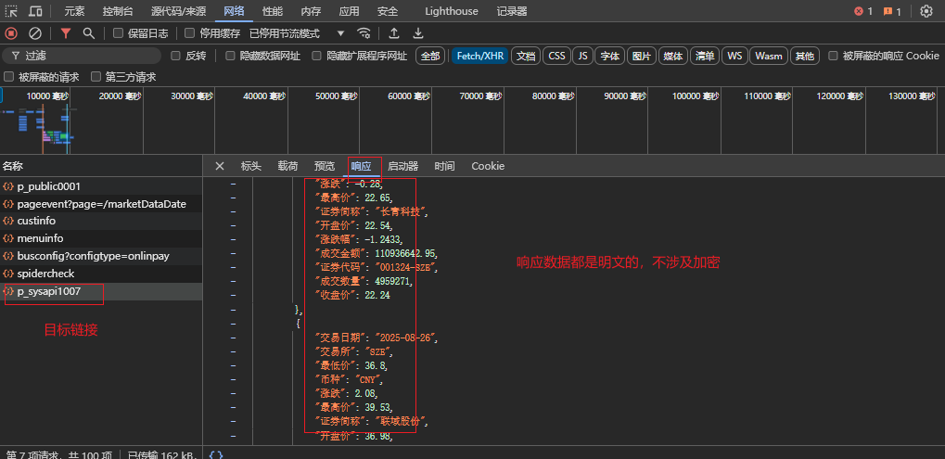Viewport: 945px width, 459px height.
Task: Select busconfig?configtype=onlinpay request
Action: 101,256
